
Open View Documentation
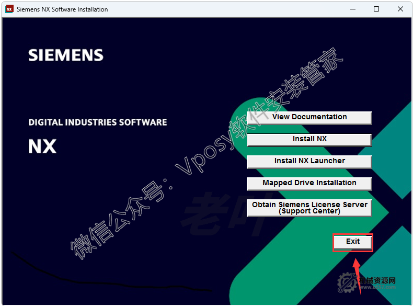tap(309, 117)
